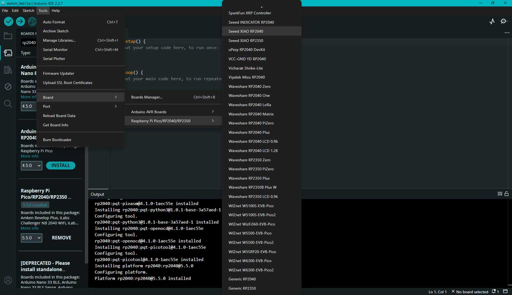Select the Seeed XIAO RP2350 board

point(262,41)
